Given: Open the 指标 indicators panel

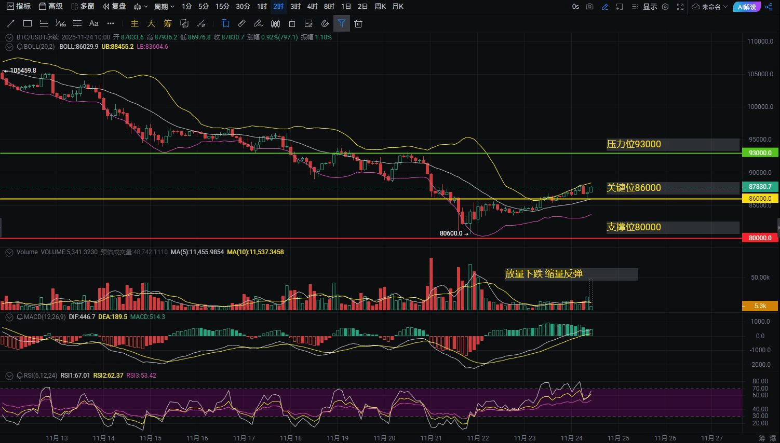Looking at the screenshot, I should click(x=19, y=7).
